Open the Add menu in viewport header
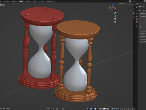 (x=4, y=109)
